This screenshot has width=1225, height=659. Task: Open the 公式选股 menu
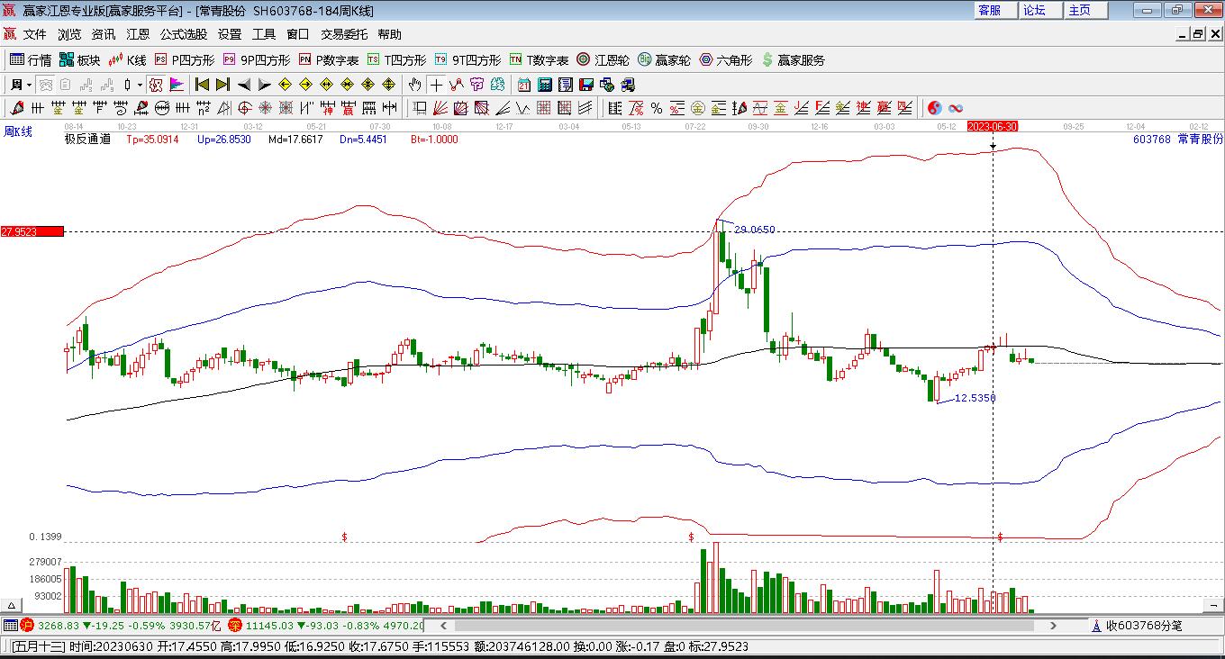(184, 34)
